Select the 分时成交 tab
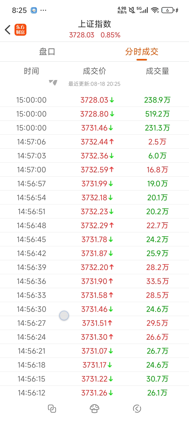 (x=142, y=52)
